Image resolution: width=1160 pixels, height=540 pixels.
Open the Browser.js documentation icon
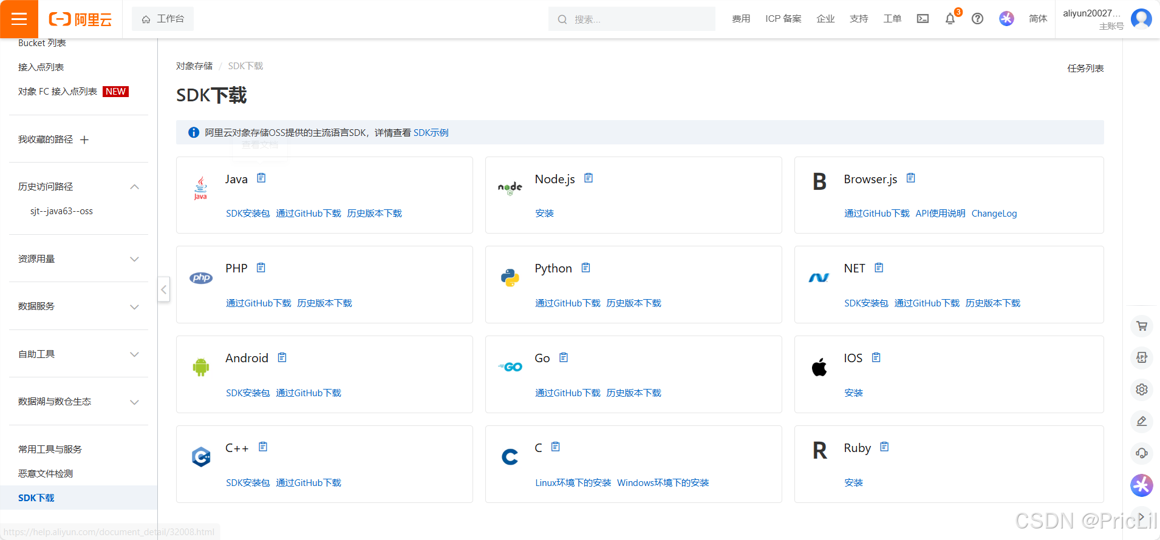click(911, 178)
